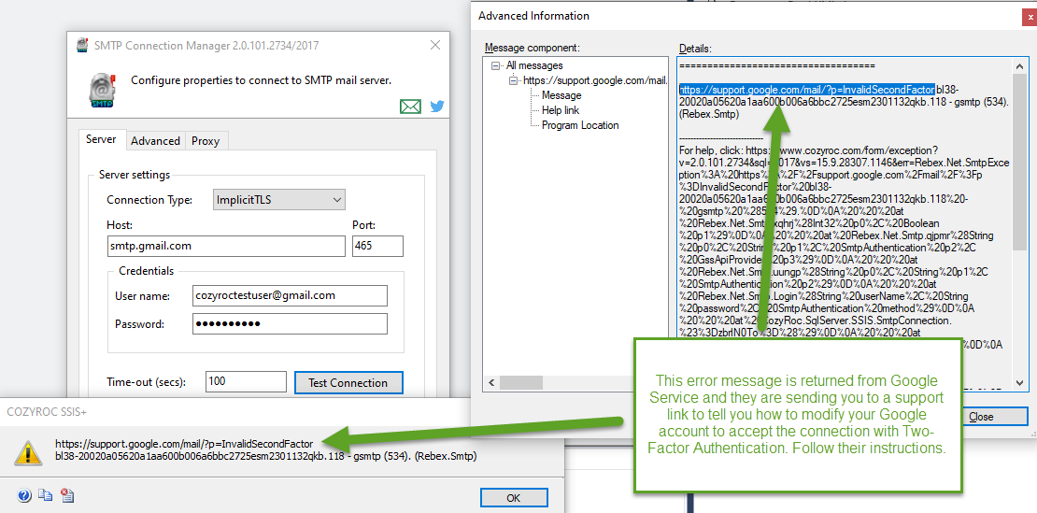Click OK in the COZYROC SSIS+ dialog

pos(514,497)
